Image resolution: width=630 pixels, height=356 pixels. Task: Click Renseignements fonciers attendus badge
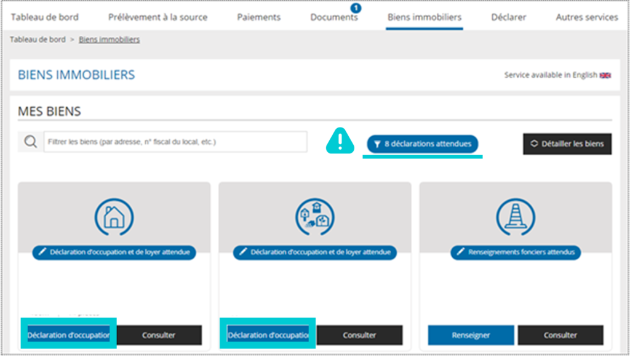516,252
